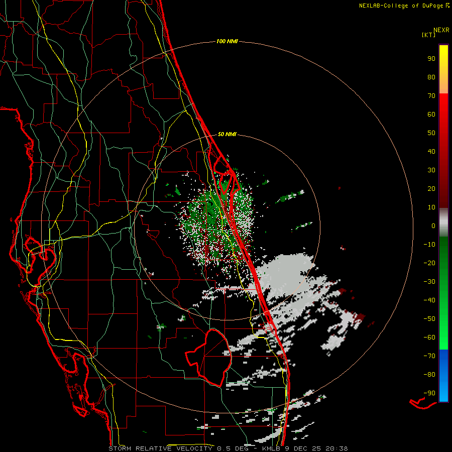
Task: Click the -50 knot scale label
Action: click(429, 319)
